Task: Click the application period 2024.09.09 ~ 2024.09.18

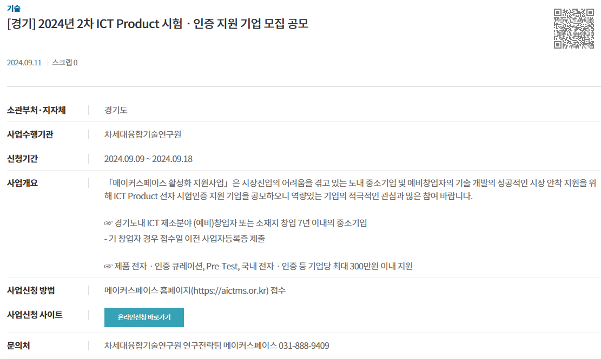Action: click(x=148, y=159)
